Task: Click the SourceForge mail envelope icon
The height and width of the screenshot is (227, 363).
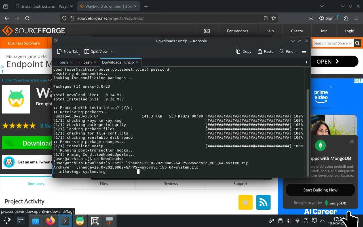Action: (x=207, y=31)
